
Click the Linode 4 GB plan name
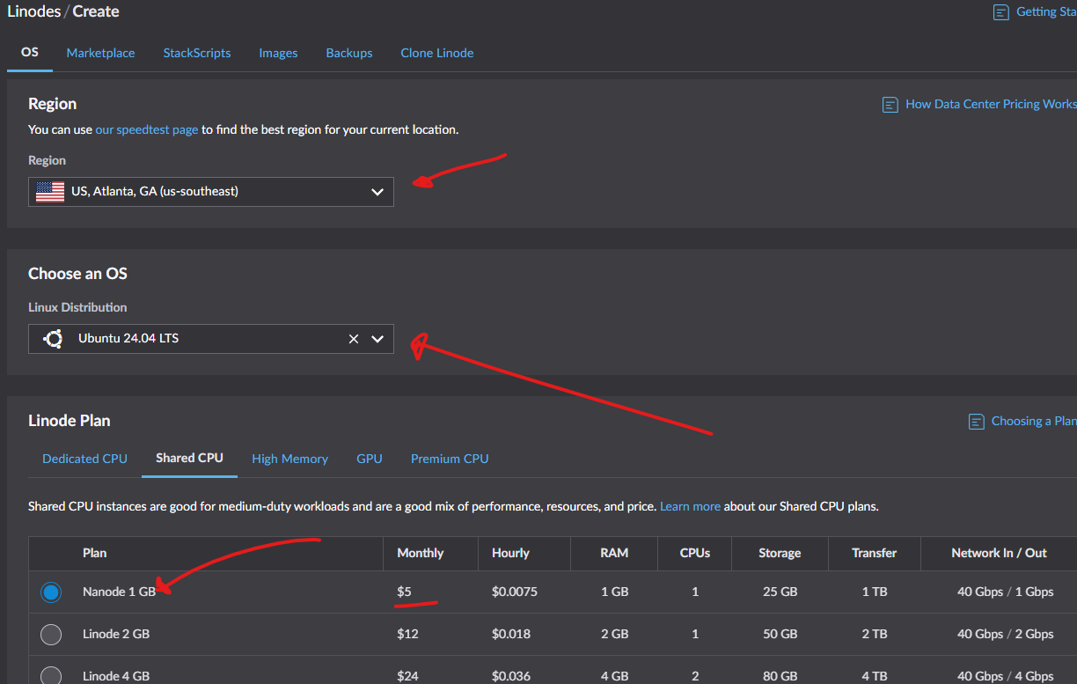coord(116,676)
